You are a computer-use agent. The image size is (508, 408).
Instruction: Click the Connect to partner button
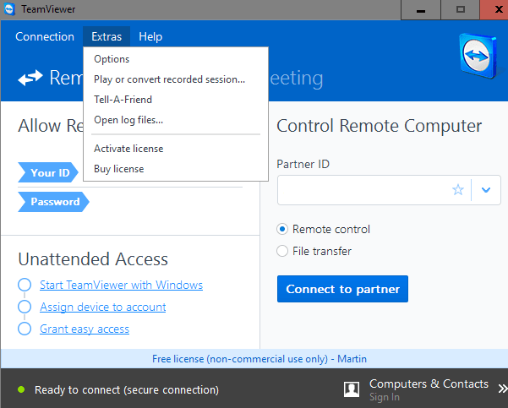point(343,289)
